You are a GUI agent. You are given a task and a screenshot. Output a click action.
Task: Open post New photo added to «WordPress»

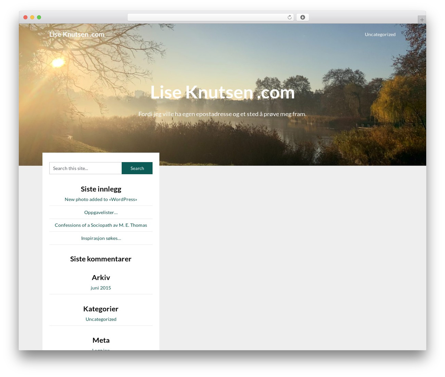click(x=101, y=199)
